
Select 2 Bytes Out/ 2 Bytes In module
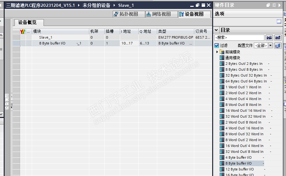[244, 64]
